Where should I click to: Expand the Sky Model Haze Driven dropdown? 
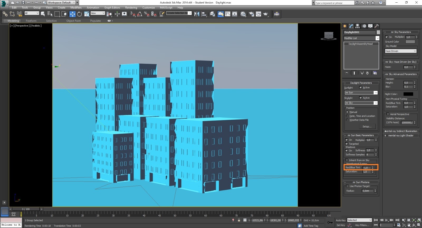point(400,51)
